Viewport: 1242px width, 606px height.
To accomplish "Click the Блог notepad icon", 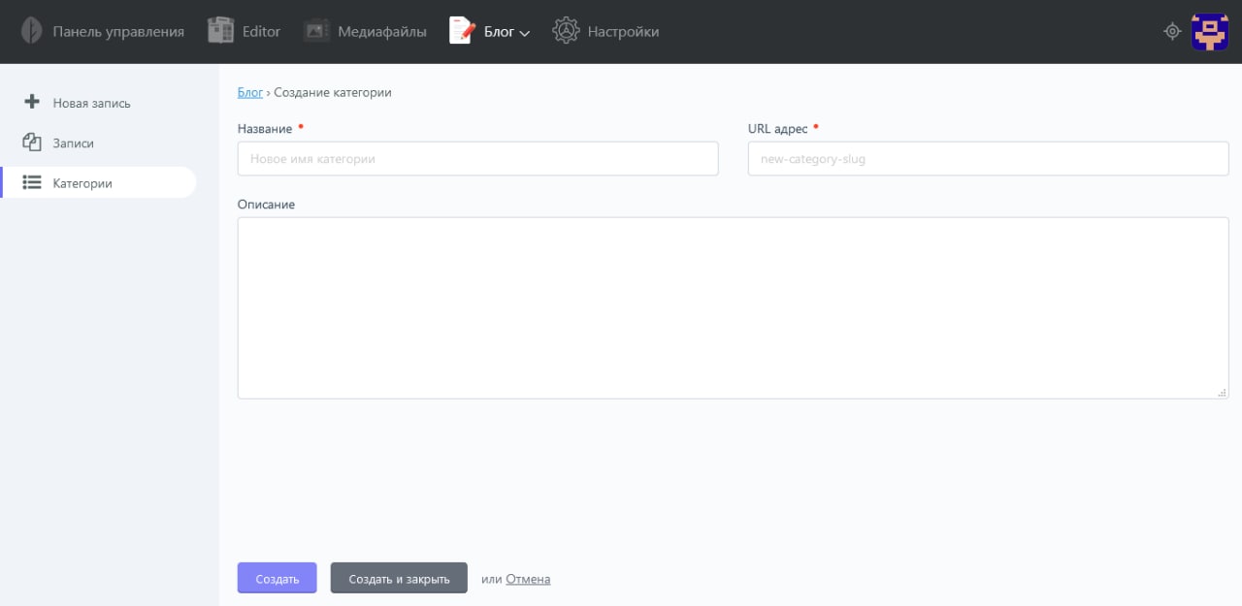I will 463,31.
